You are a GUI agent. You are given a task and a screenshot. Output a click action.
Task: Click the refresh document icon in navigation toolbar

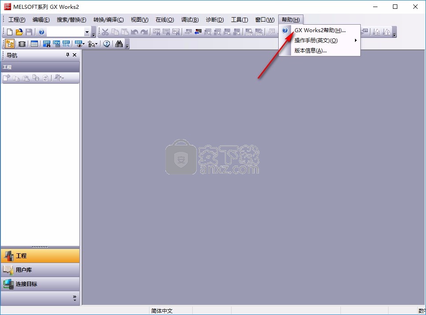(x=45, y=78)
